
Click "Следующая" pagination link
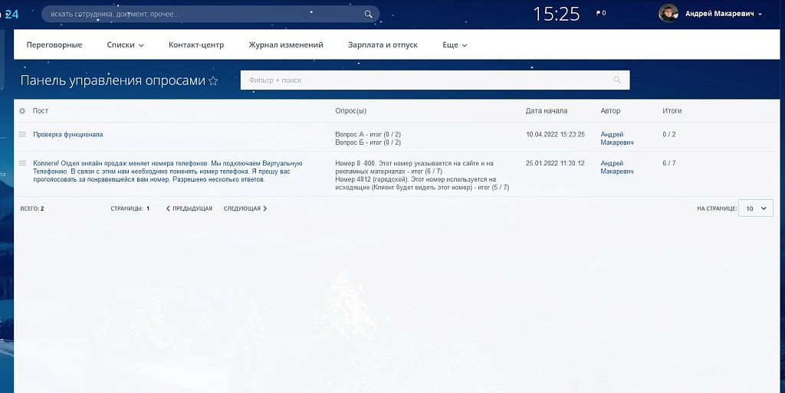point(245,208)
